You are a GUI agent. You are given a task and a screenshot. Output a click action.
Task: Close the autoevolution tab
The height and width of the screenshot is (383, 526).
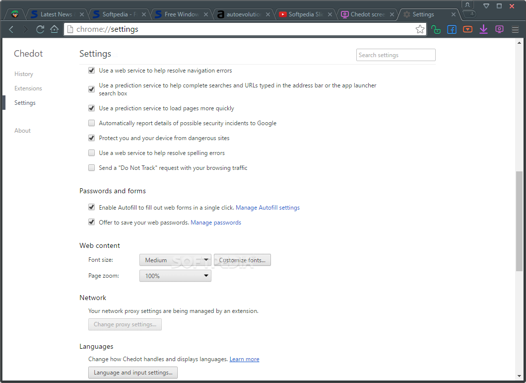point(267,14)
